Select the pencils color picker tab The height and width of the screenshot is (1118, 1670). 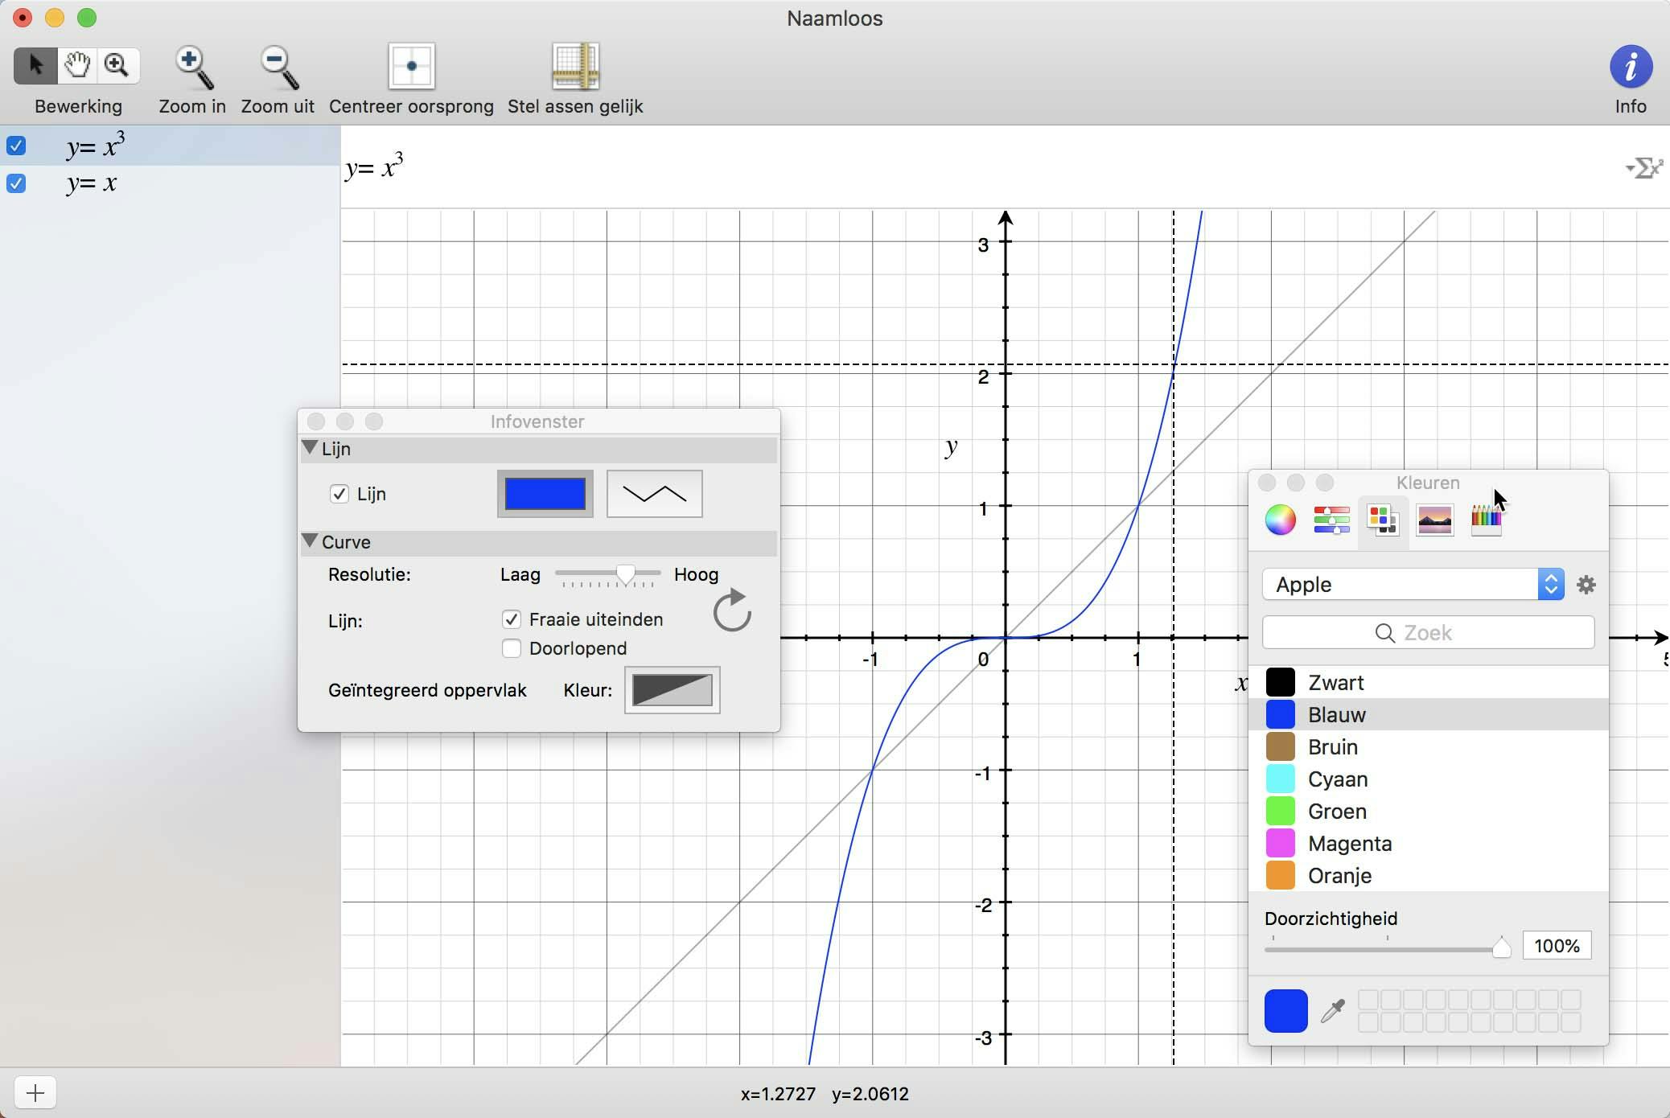pos(1485,520)
